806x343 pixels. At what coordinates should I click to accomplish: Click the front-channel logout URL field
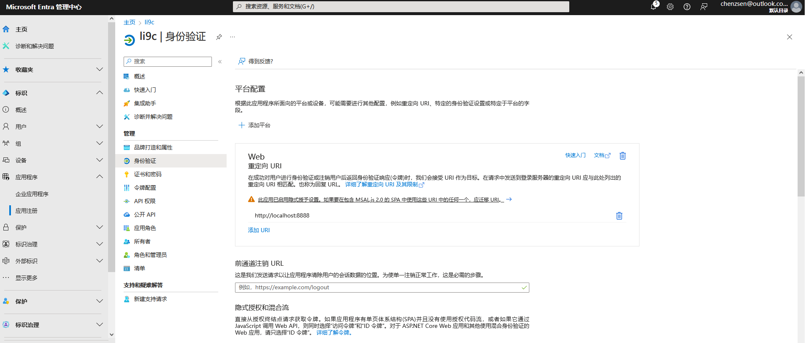pos(382,288)
